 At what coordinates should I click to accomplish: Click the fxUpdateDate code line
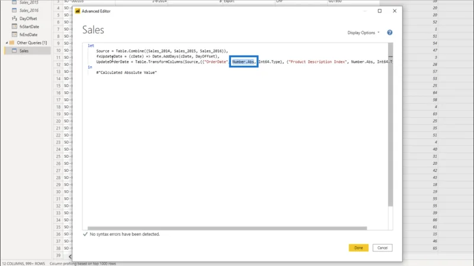(158, 56)
